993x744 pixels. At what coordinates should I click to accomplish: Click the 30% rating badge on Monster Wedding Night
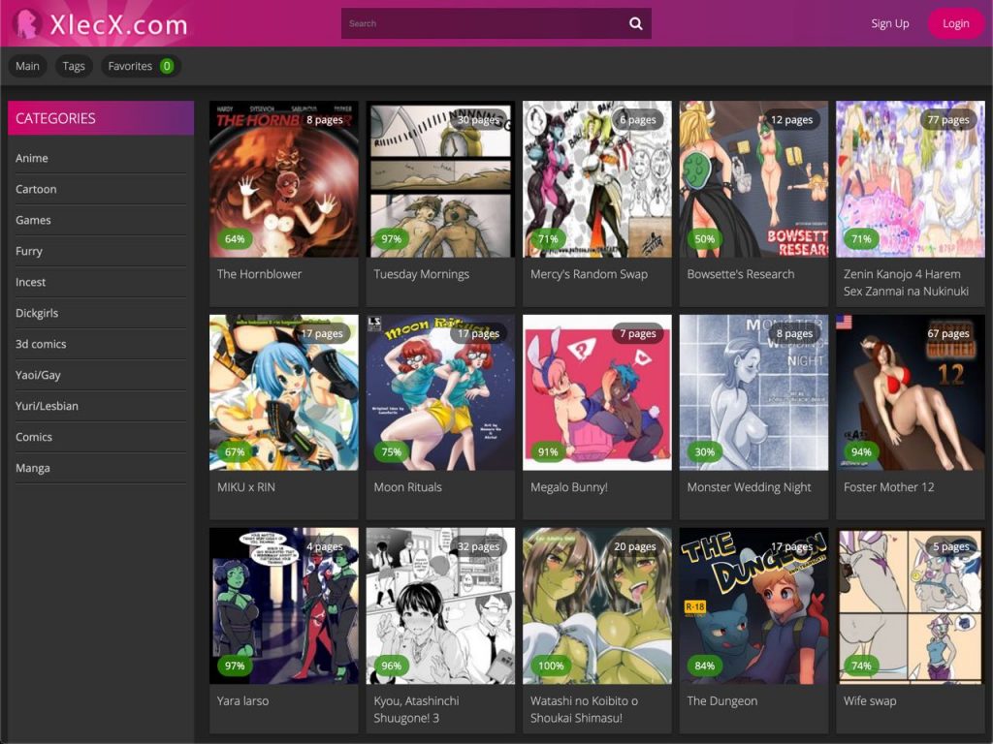coord(704,451)
